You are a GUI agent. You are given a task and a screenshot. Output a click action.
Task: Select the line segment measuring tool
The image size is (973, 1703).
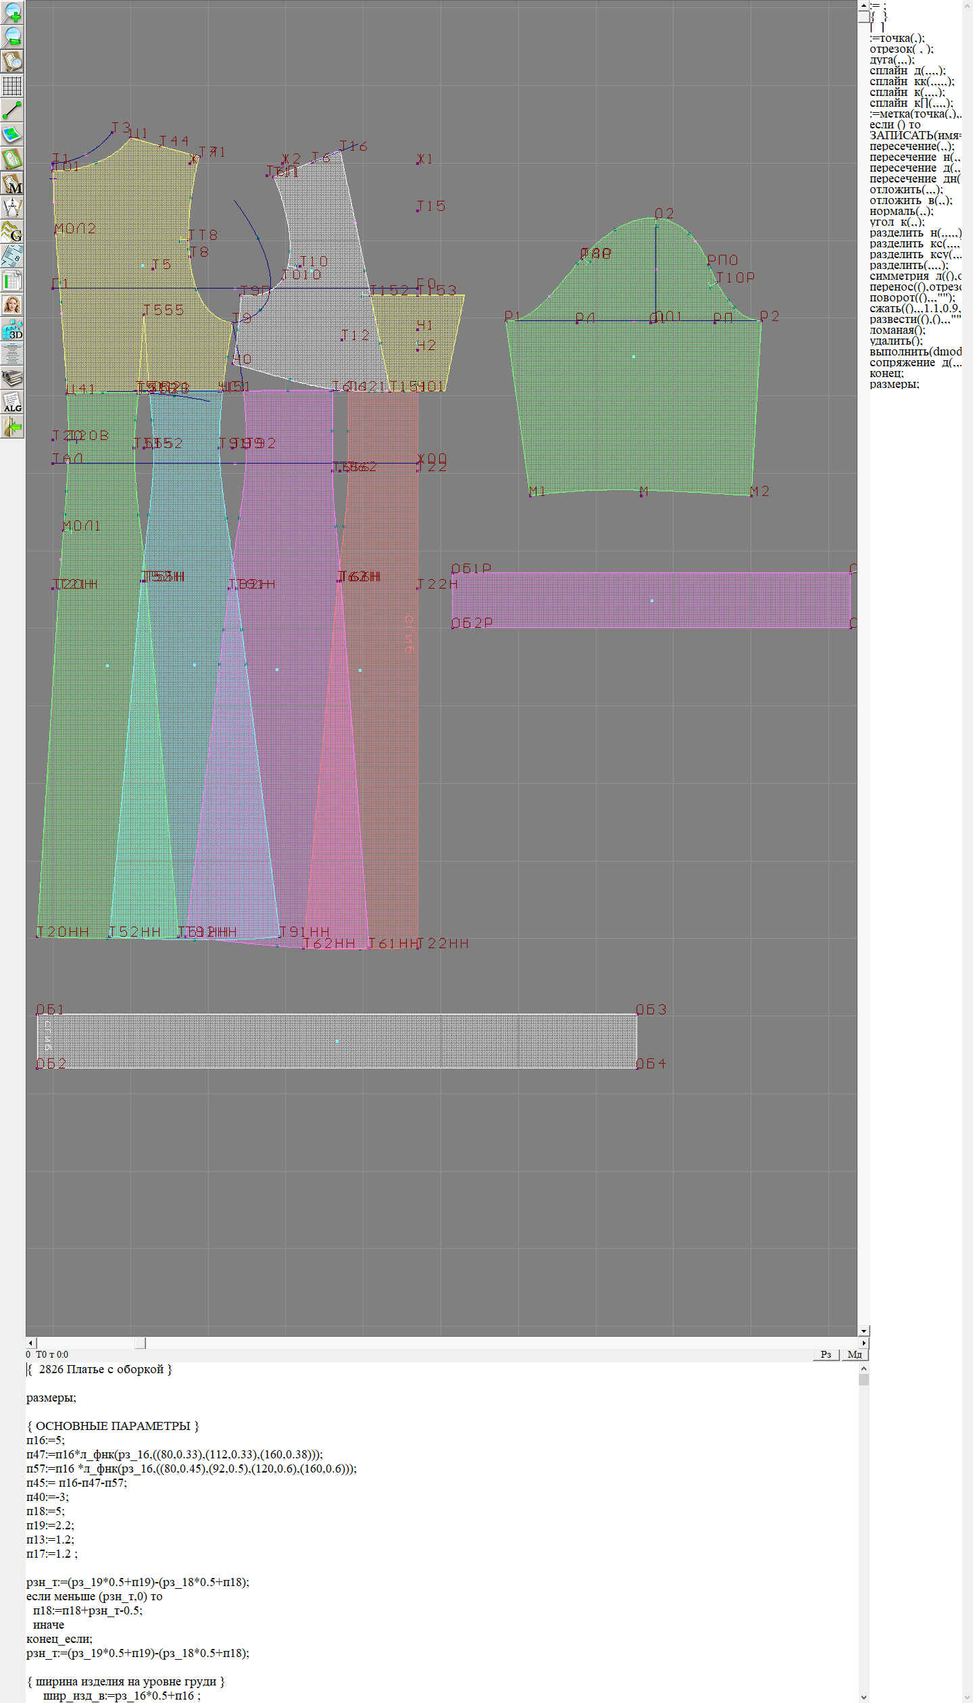click(12, 109)
